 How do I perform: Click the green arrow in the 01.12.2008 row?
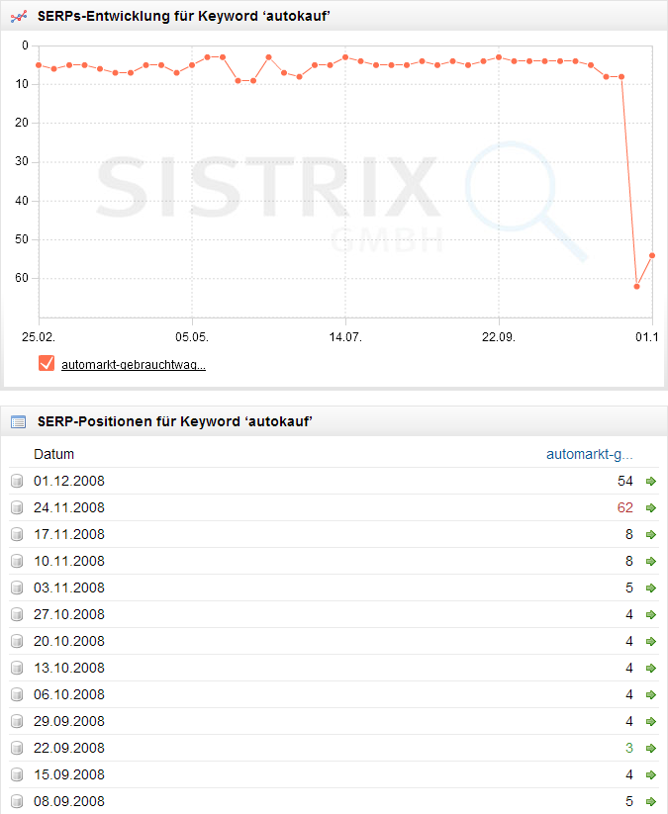tap(650, 482)
